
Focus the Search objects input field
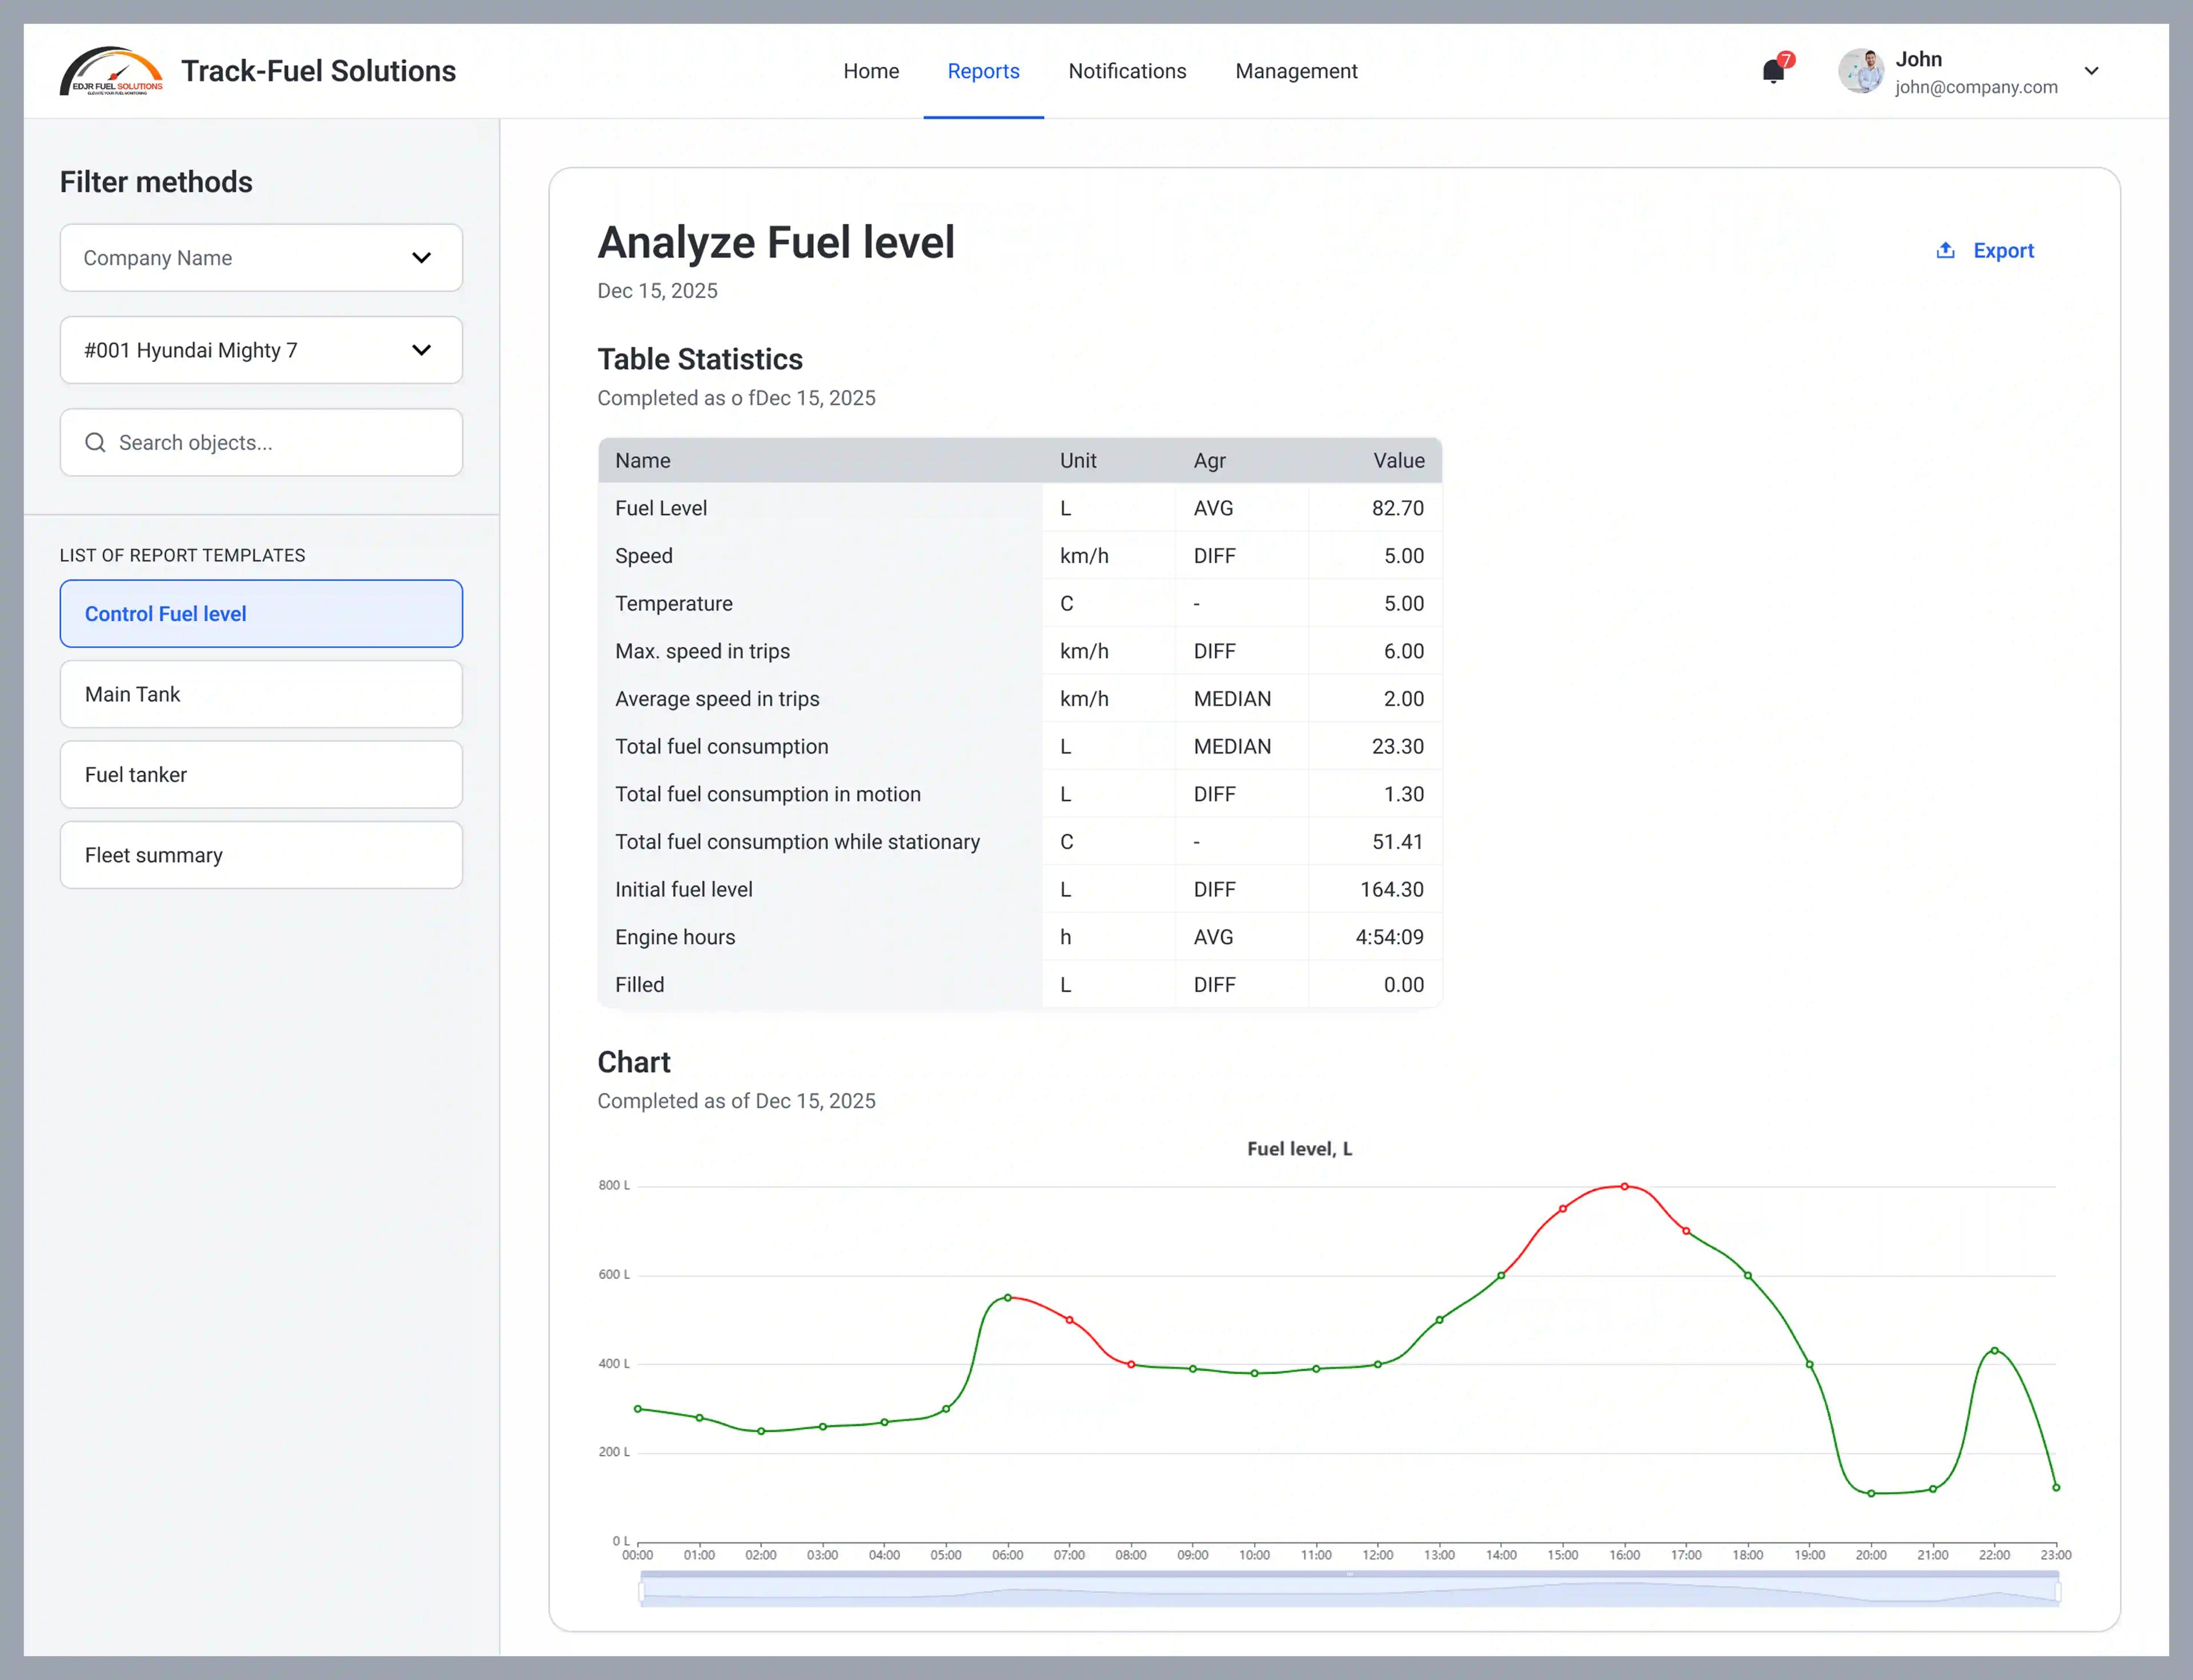point(280,442)
